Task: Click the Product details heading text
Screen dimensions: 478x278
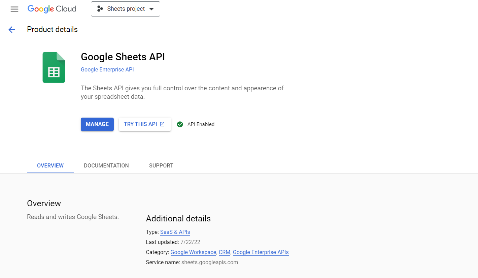Action: (x=52, y=29)
